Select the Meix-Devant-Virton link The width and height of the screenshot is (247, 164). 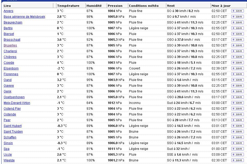(17, 103)
